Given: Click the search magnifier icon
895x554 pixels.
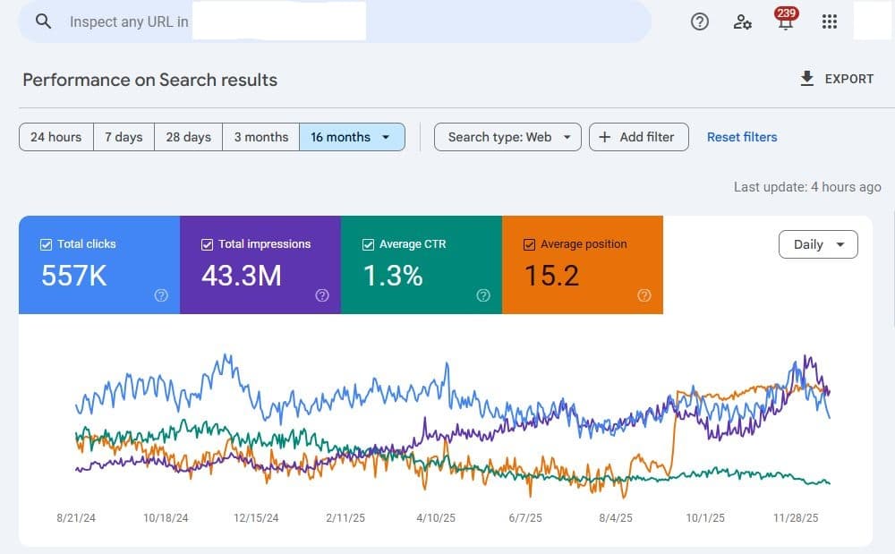Looking at the screenshot, I should click(43, 21).
